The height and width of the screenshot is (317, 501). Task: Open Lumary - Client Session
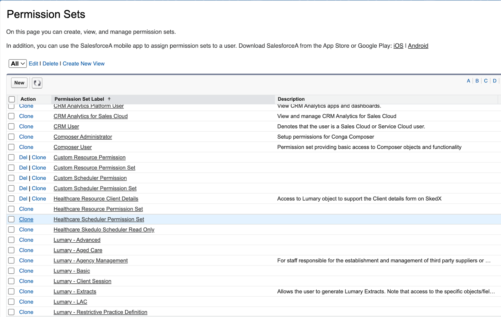pyautogui.click(x=82, y=281)
